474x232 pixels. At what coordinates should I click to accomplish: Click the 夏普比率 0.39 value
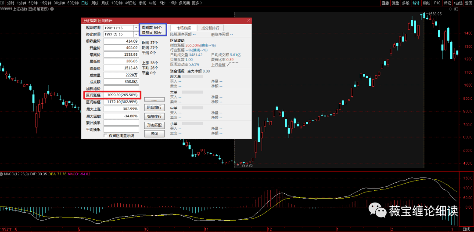230,60
